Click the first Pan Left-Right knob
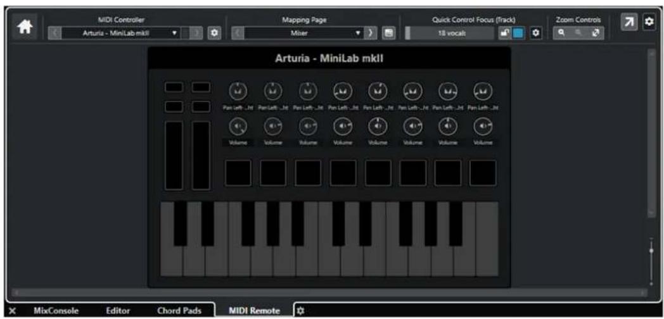The image size is (664, 319). pyautogui.click(x=237, y=91)
